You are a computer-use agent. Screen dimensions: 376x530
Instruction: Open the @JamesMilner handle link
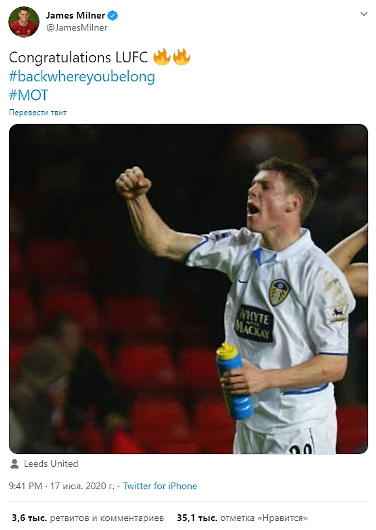pyautogui.click(x=77, y=28)
